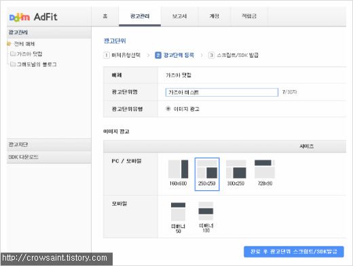This screenshot has width=353, height=266.
Task: Go to step 1 매체유형선택
Action: (x=122, y=55)
